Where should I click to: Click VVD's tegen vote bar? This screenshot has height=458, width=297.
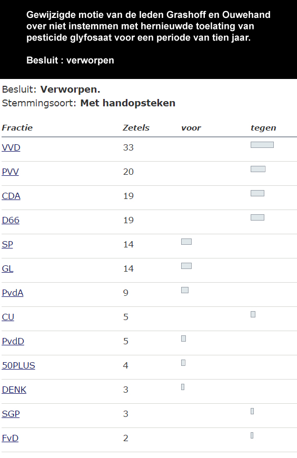(x=262, y=145)
